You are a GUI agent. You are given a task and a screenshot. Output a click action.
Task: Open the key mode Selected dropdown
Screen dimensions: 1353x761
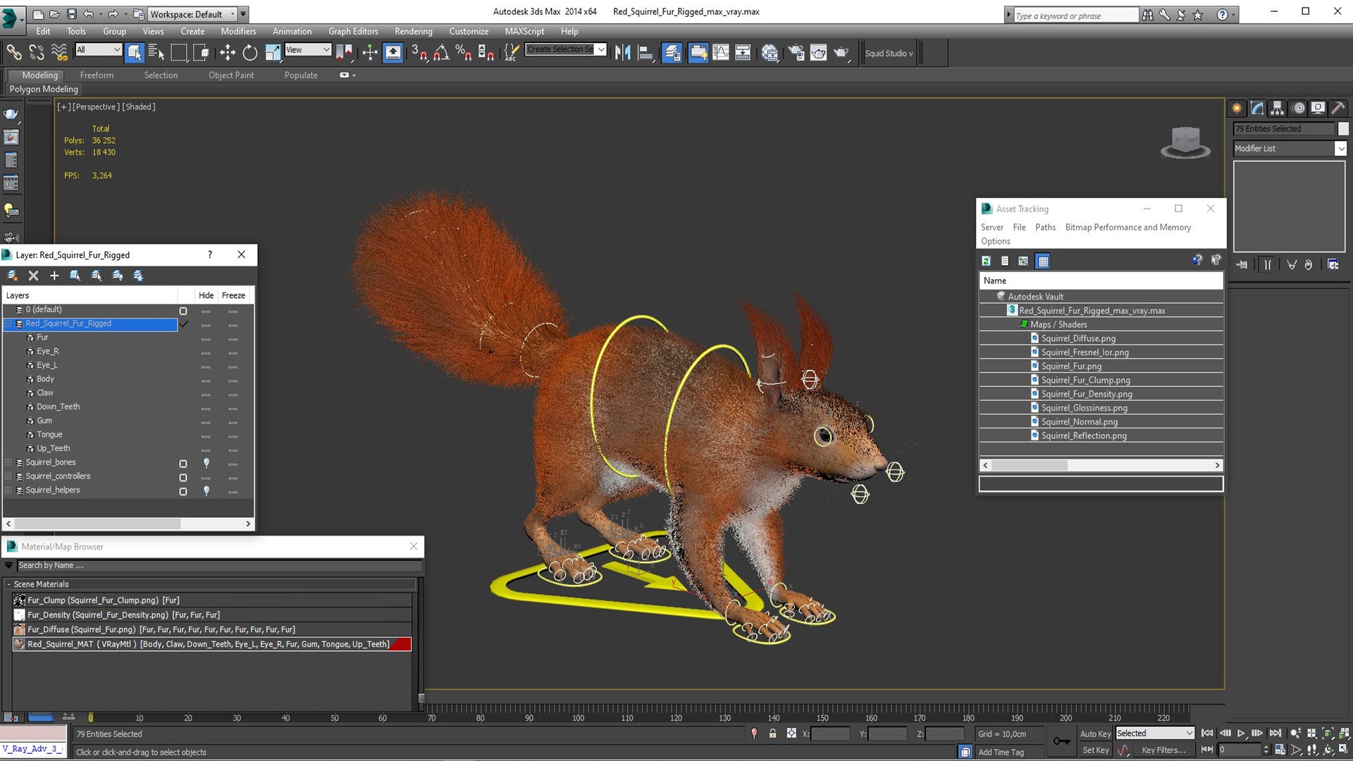pyautogui.click(x=1154, y=734)
